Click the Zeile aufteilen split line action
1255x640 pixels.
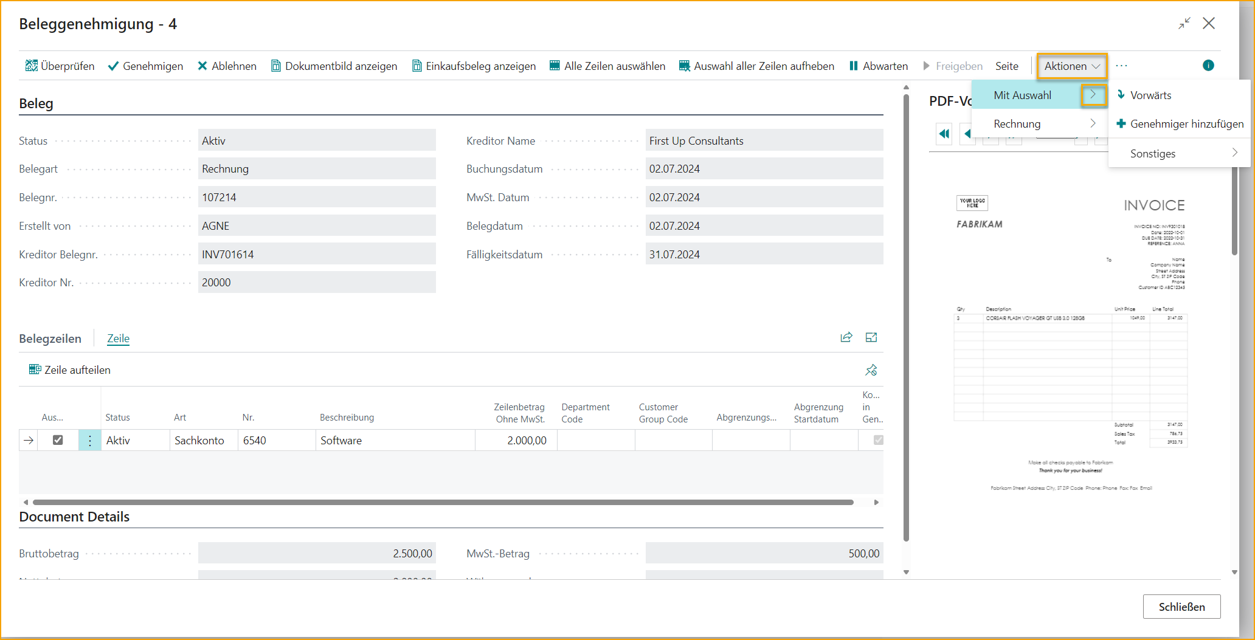click(70, 370)
